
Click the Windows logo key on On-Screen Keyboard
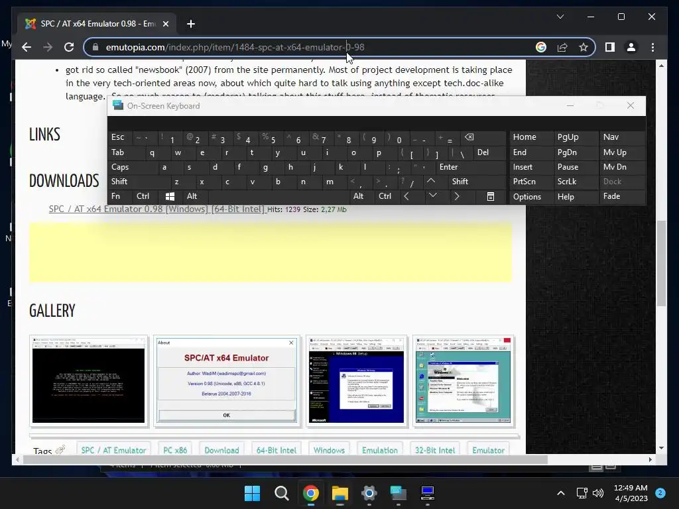click(170, 196)
